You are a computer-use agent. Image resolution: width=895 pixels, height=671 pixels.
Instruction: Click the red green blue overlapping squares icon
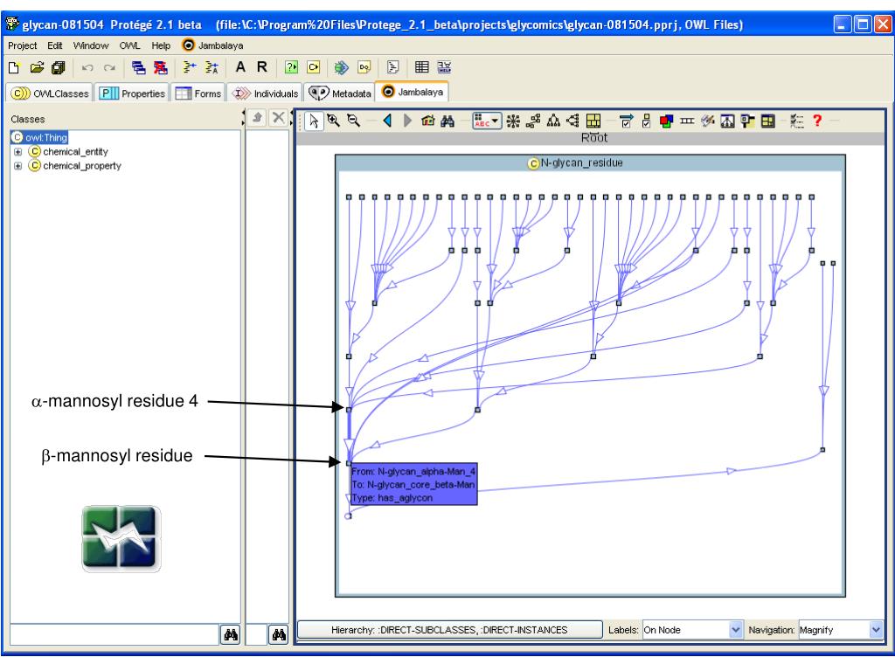coord(666,121)
